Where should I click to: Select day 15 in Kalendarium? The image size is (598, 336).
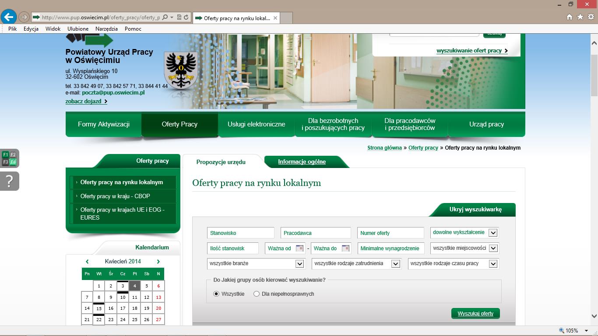[99, 308]
